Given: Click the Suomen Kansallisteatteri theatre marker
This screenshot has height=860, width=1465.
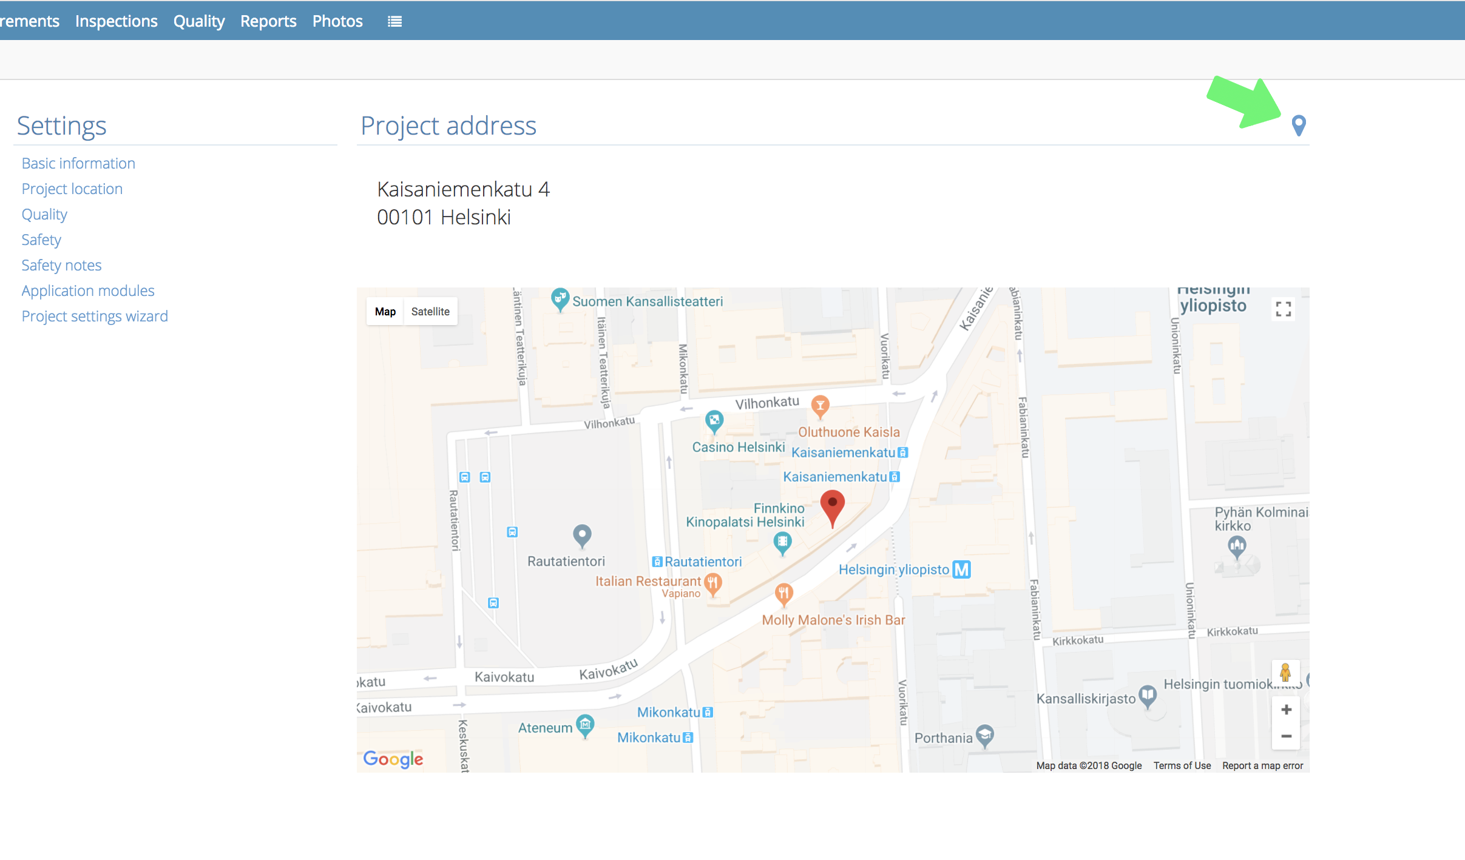Looking at the screenshot, I should pos(560,300).
